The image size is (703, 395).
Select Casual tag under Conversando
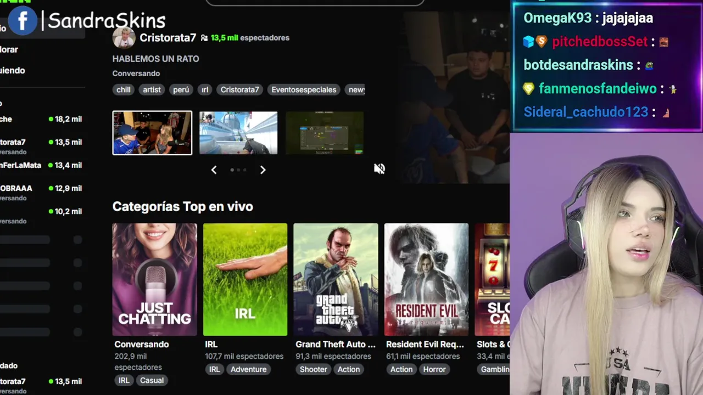(x=152, y=380)
